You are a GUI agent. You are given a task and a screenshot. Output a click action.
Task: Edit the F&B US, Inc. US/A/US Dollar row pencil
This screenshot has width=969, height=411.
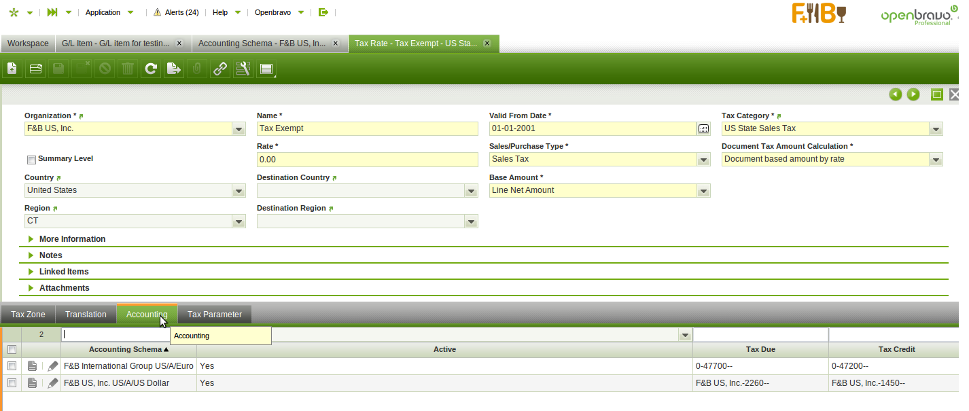pos(53,383)
